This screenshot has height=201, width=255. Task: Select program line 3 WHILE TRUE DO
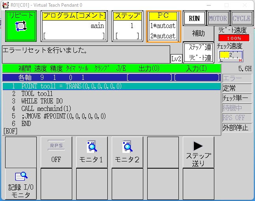(x=112, y=101)
